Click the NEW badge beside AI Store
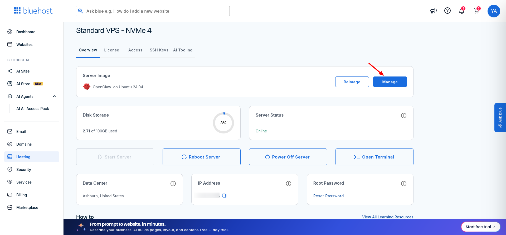The width and height of the screenshot is (506, 235). (38, 84)
